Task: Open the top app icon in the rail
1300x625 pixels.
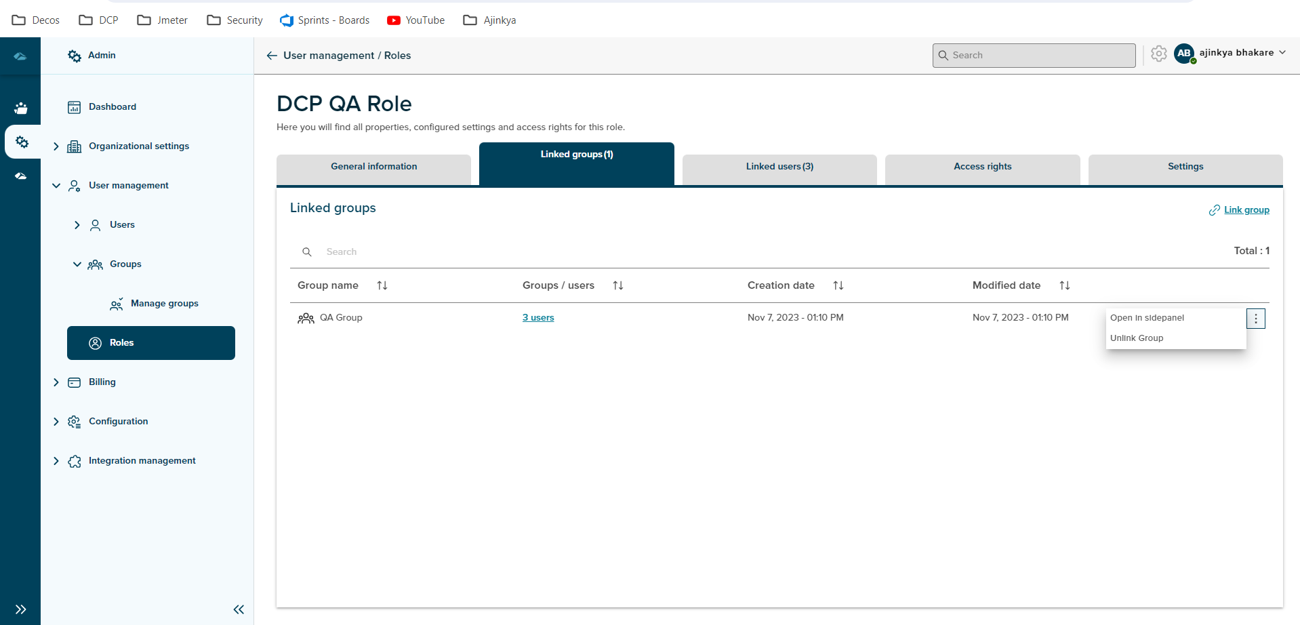Action: pos(20,56)
